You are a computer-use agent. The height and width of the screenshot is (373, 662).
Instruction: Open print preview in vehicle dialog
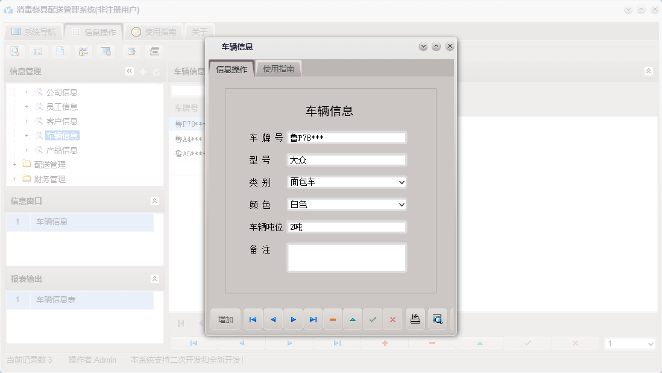tap(437, 319)
